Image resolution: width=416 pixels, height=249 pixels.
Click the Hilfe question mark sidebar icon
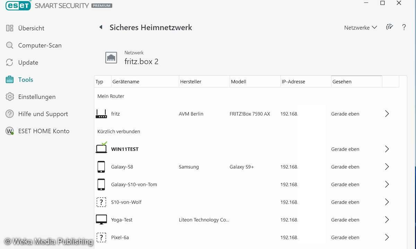10,114
